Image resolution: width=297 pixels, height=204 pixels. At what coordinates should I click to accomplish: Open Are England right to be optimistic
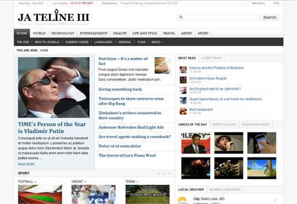pyautogui.click(x=215, y=89)
